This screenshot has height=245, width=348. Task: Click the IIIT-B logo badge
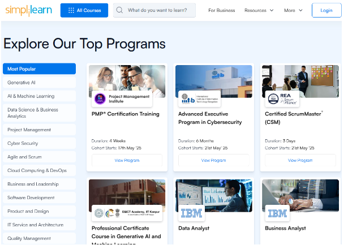(200, 99)
